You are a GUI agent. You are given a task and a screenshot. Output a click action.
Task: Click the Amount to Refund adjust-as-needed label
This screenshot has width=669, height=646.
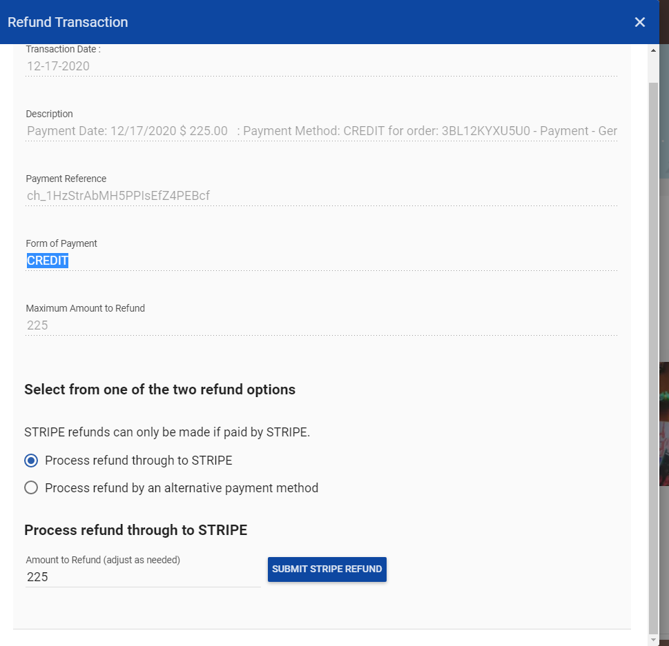(103, 560)
